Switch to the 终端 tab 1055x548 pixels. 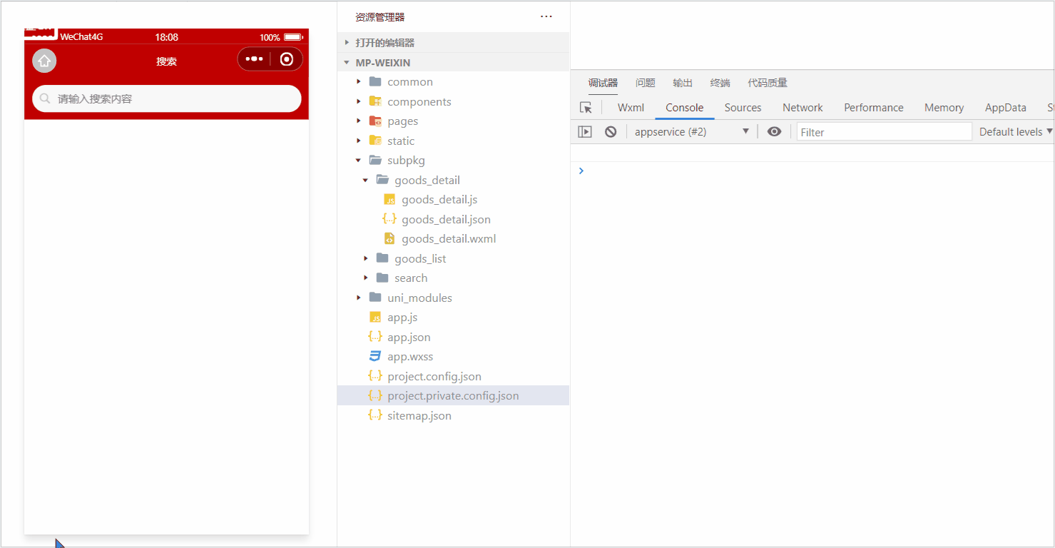(x=720, y=83)
